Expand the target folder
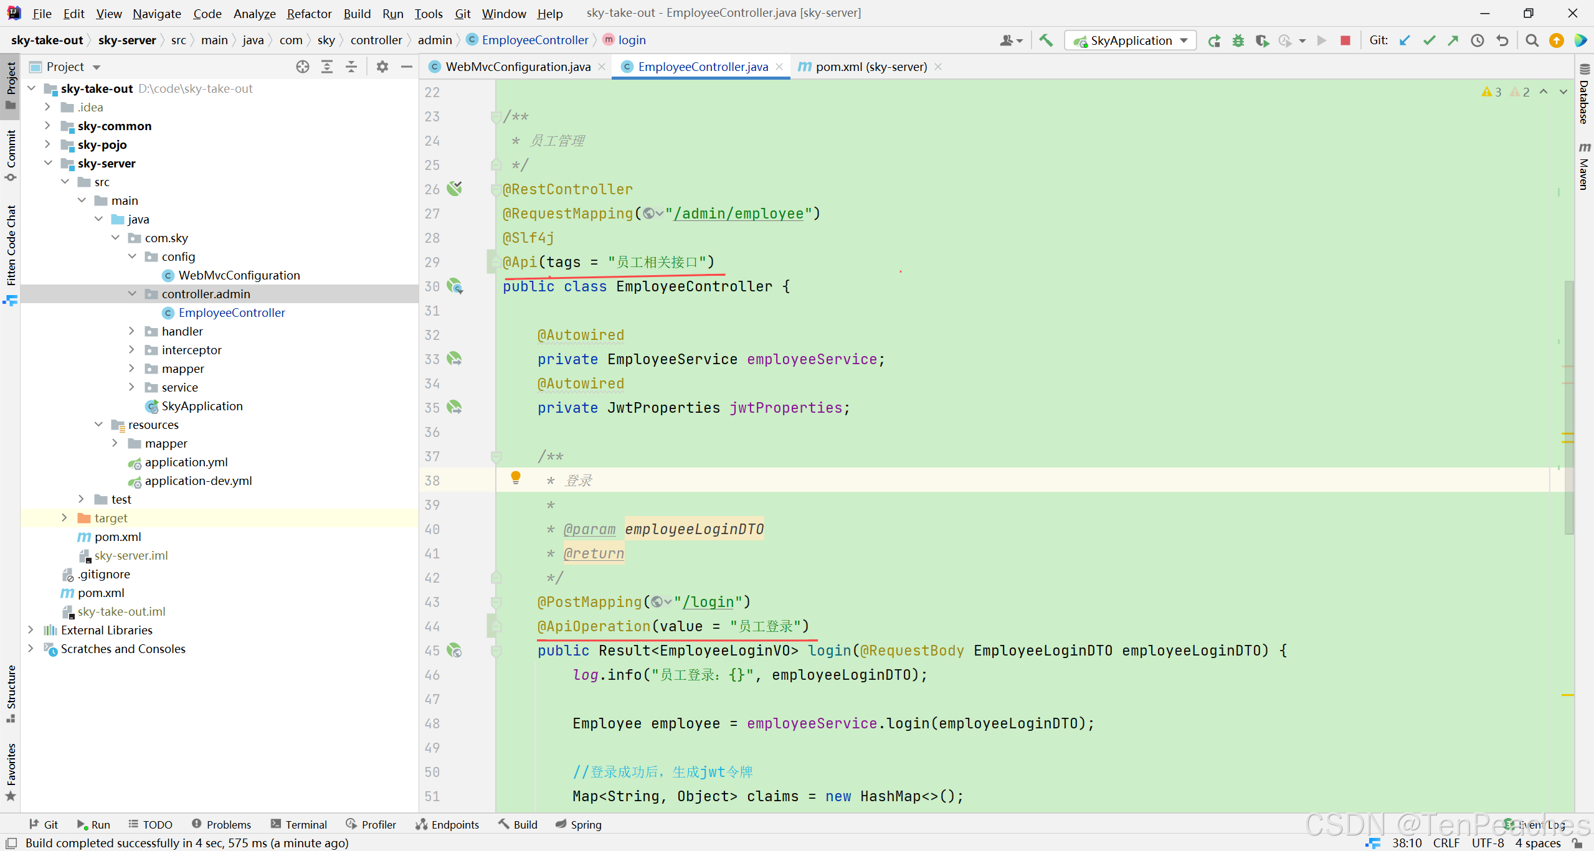 tap(65, 518)
